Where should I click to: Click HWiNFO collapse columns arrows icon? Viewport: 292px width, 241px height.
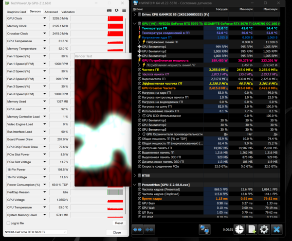tap(149, 230)
